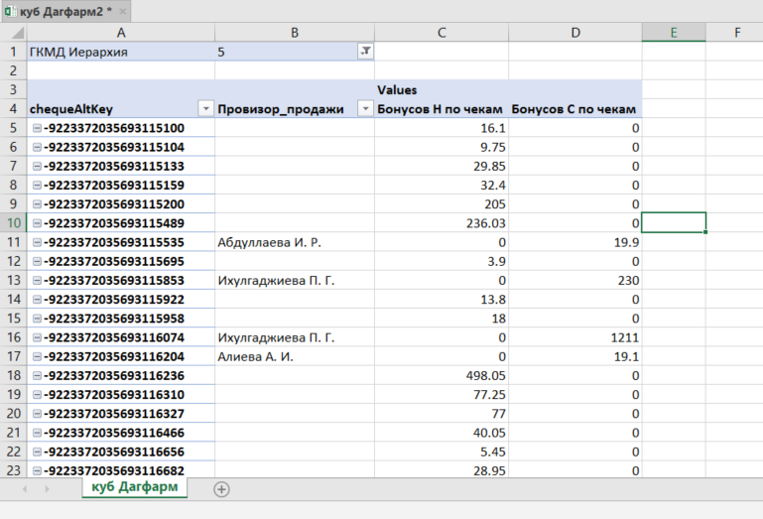Open the Провизор_продажи filter dropdown

pyautogui.click(x=364, y=109)
